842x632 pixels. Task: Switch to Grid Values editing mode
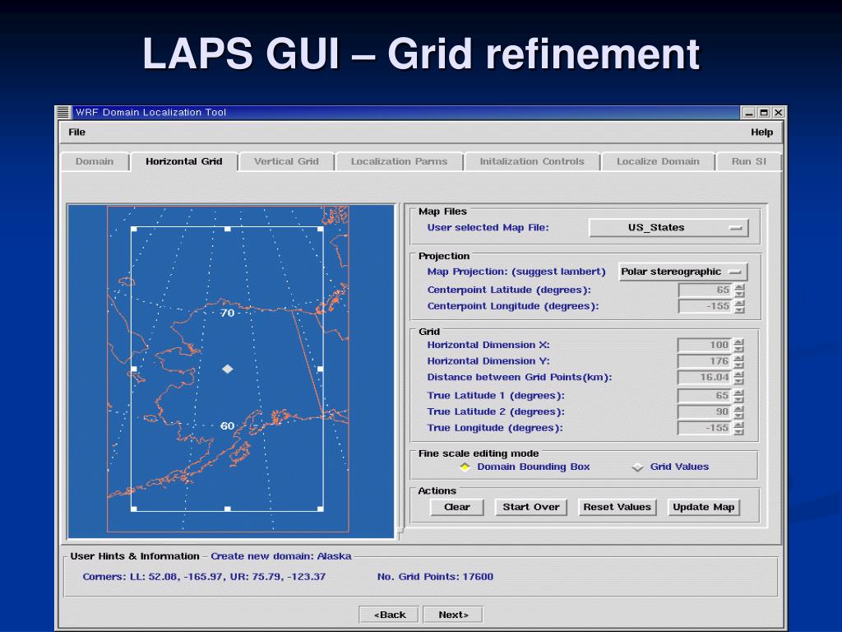point(639,467)
